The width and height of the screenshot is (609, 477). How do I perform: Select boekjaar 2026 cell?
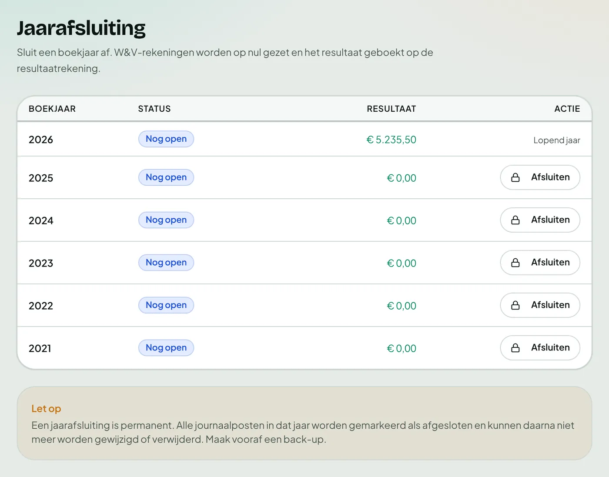point(41,140)
